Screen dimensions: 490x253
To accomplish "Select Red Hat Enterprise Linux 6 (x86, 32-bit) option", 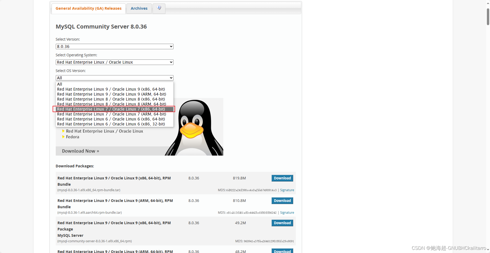I will point(114,124).
